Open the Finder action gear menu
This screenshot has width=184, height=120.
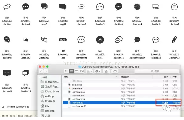pyautogui.click(x=98, y=71)
